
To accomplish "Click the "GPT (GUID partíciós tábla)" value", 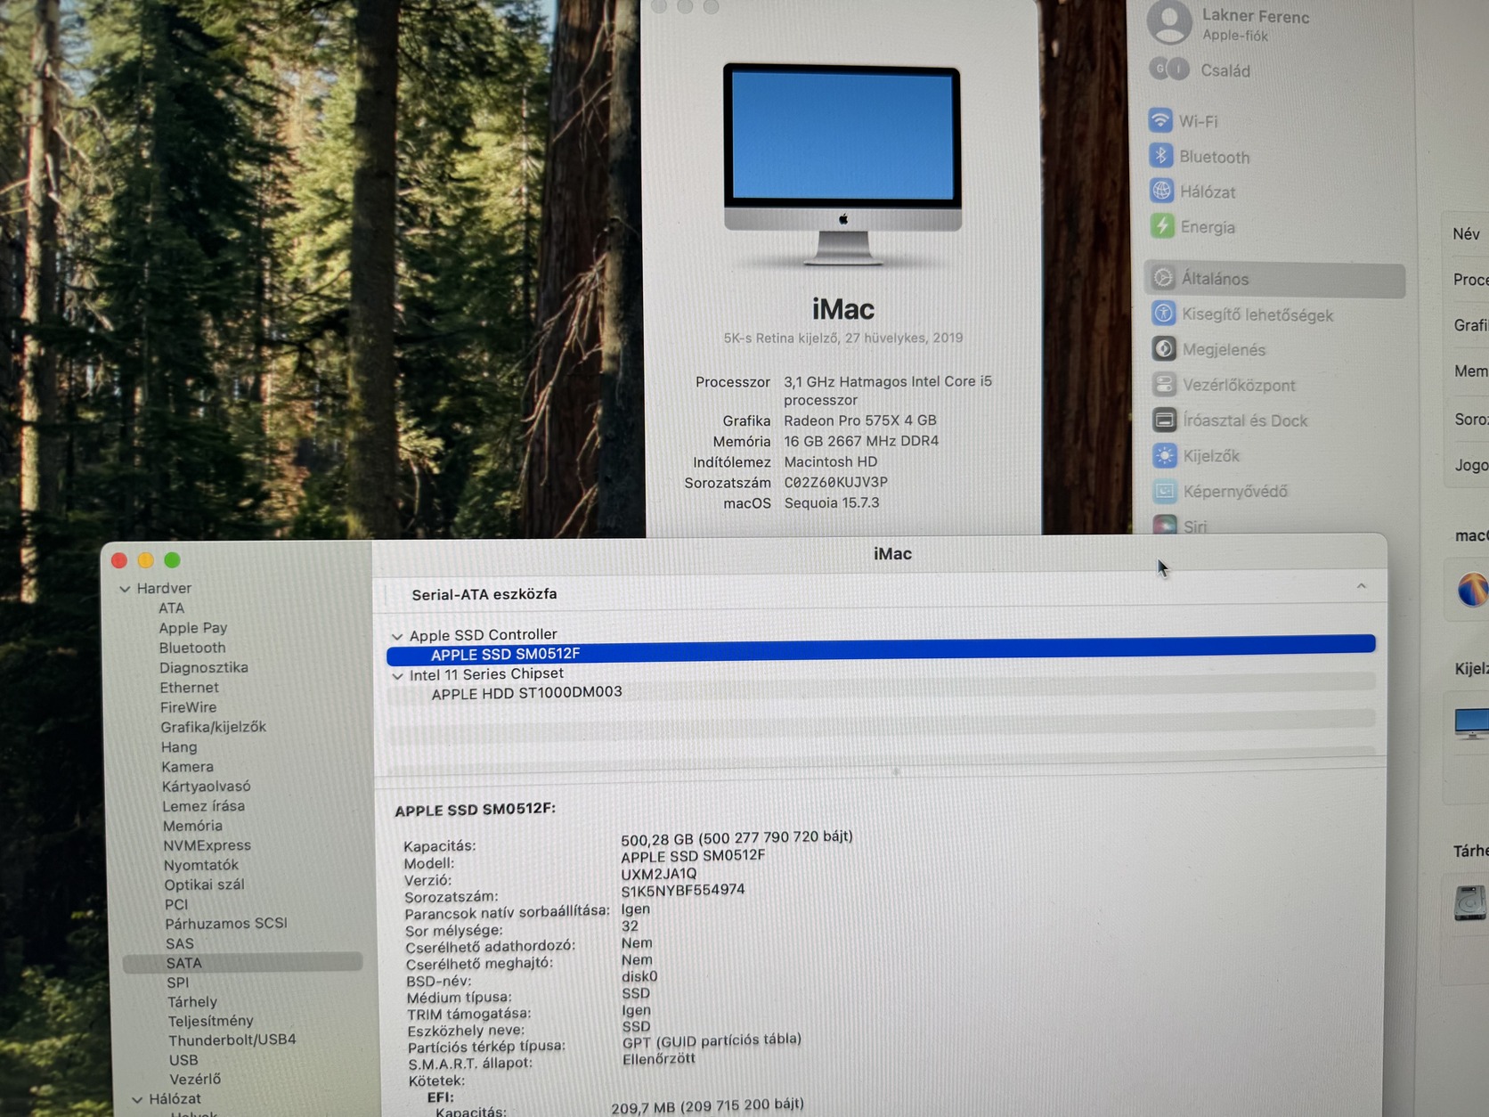I will tap(712, 1040).
